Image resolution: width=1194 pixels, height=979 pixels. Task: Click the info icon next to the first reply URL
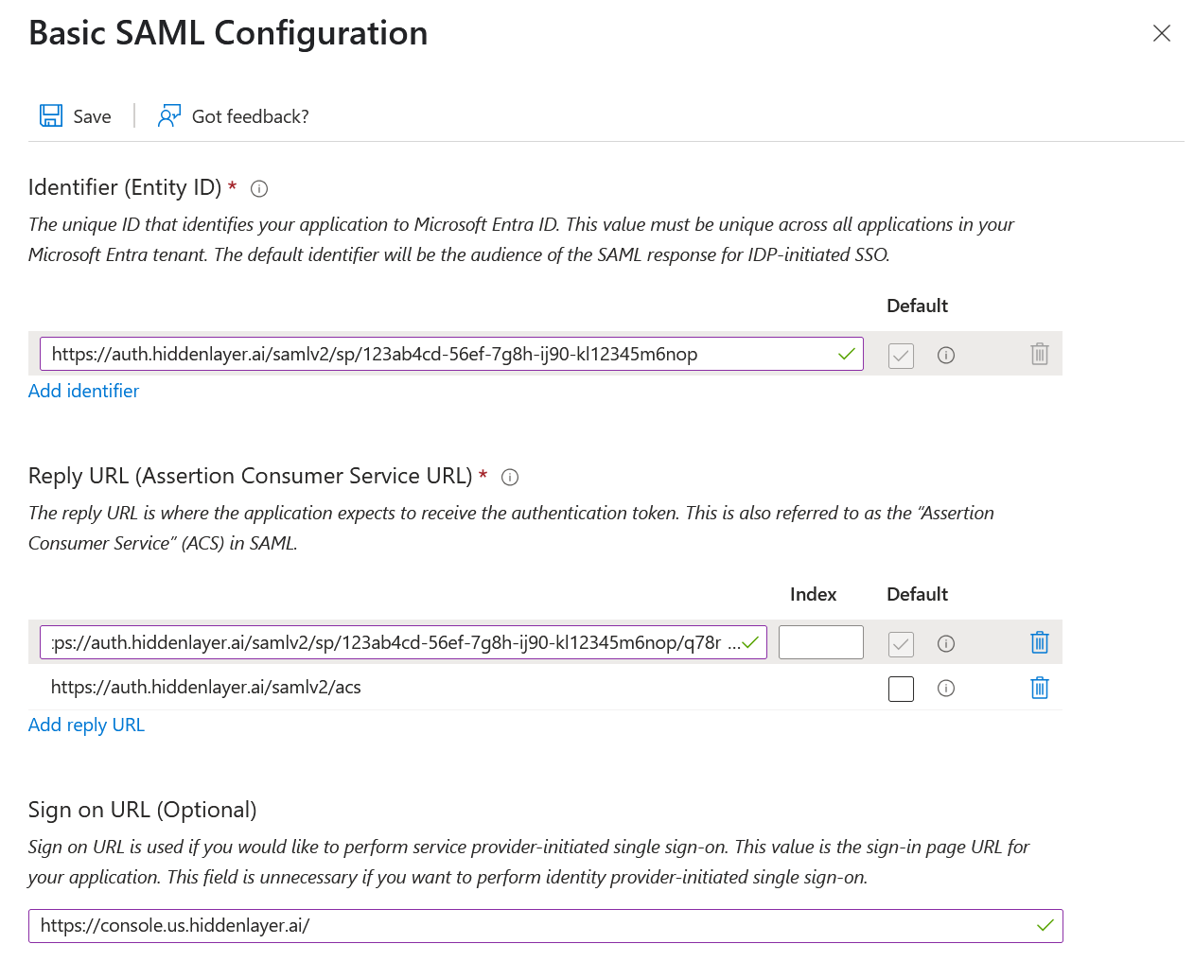pos(946,643)
